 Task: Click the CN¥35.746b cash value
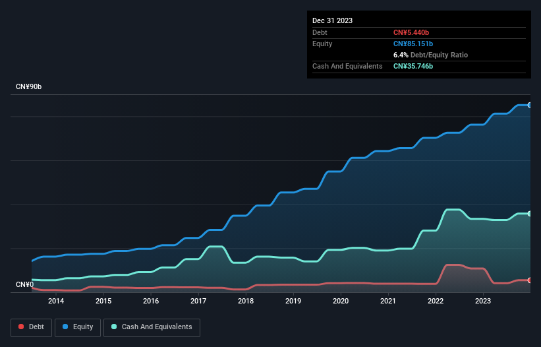pyautogui.click(x=413, y=66)
